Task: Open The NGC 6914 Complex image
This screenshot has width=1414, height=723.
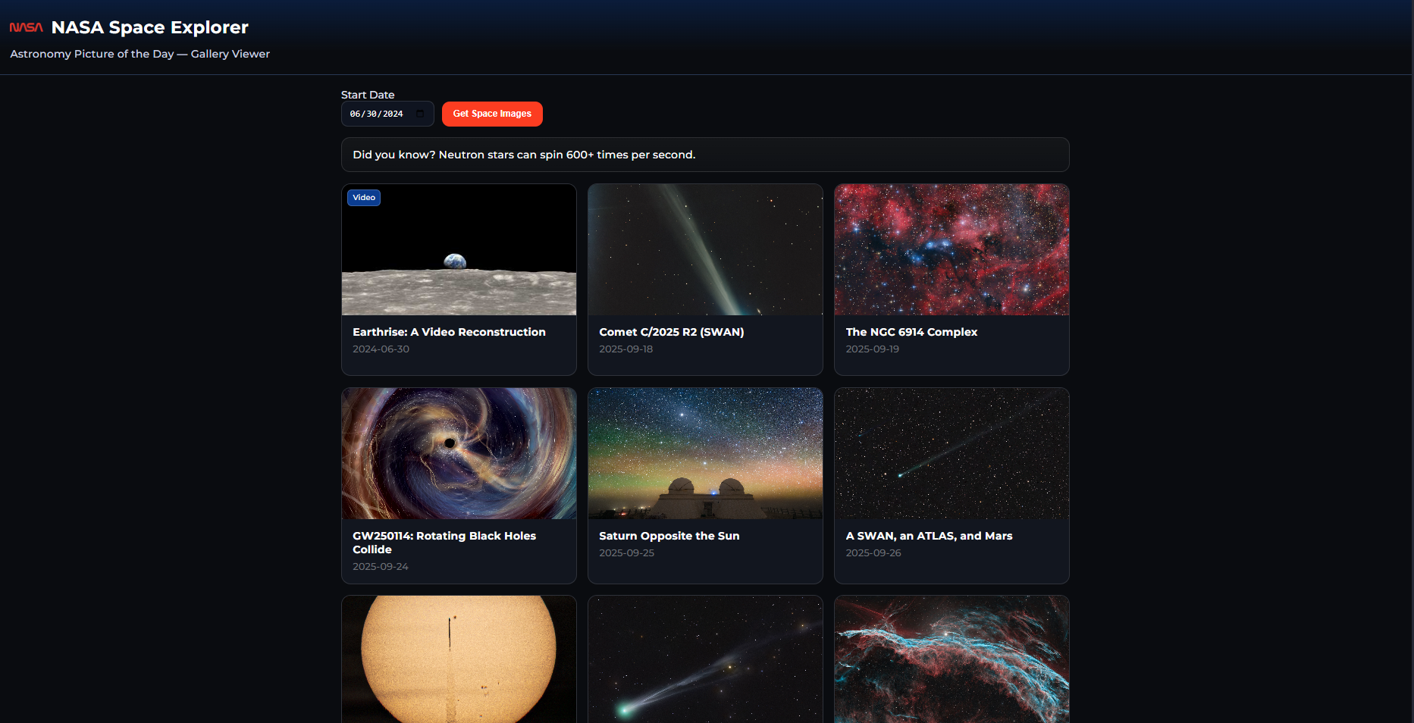Action: [952, 249]
